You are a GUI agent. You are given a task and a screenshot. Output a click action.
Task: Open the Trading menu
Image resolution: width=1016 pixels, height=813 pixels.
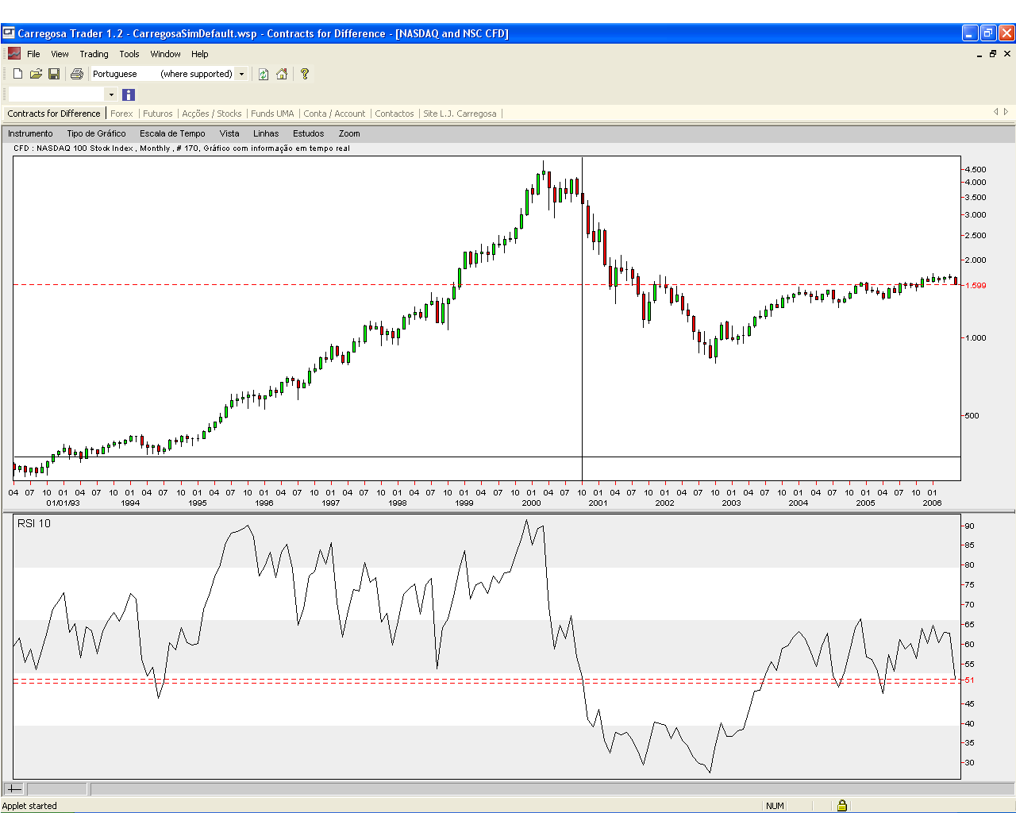(x=94, y=54)
